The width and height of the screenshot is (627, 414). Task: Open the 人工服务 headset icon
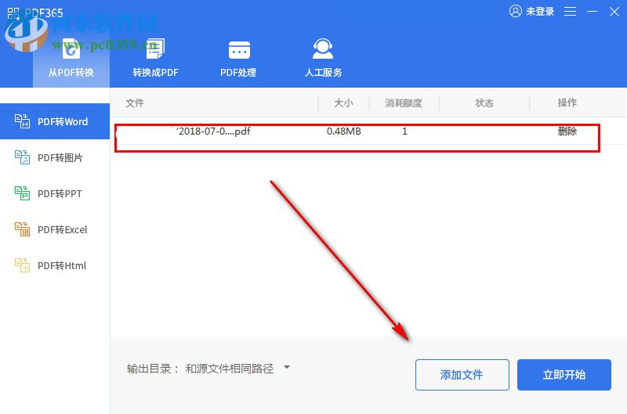point(323,49)
